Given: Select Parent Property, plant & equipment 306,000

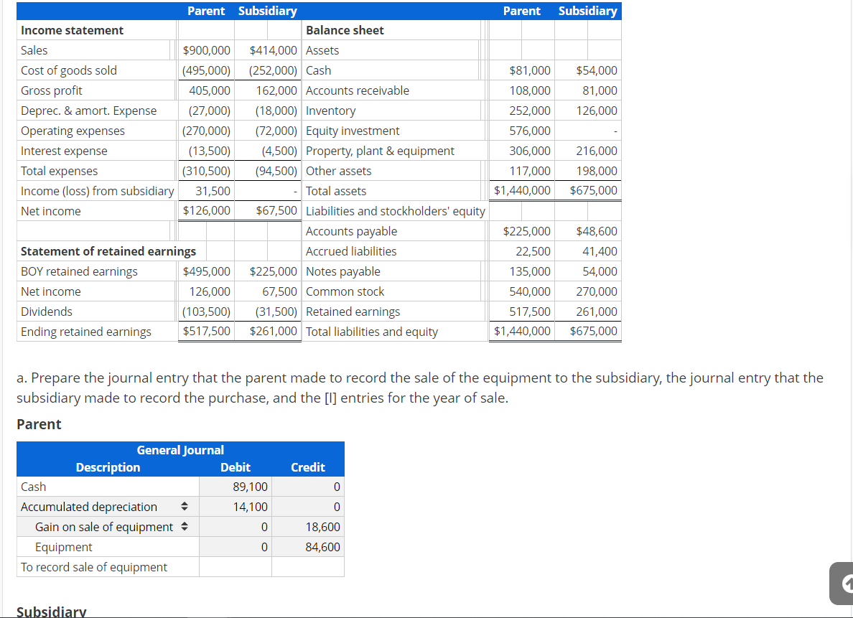Looking at the screenshot, I should point(530,151).
